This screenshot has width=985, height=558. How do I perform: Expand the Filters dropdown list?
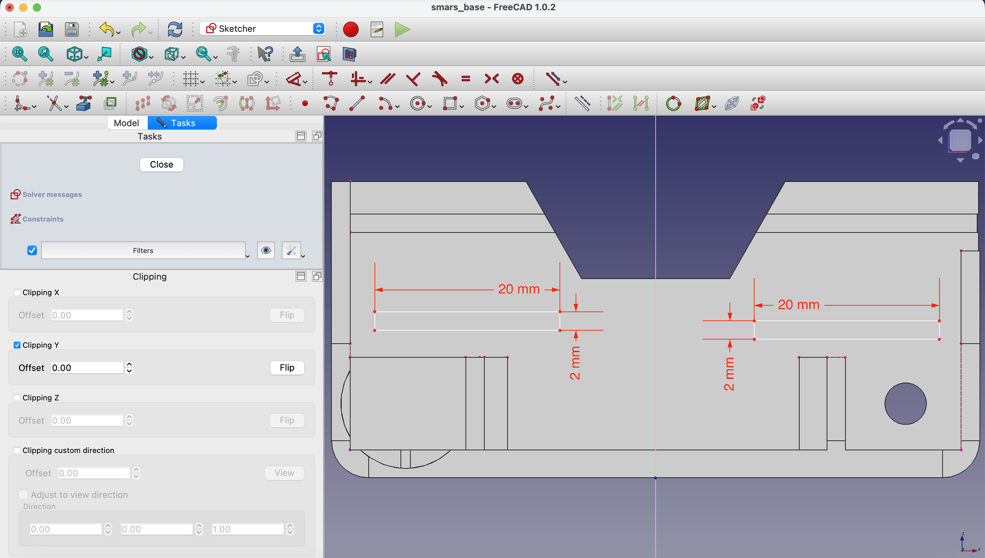143,250
